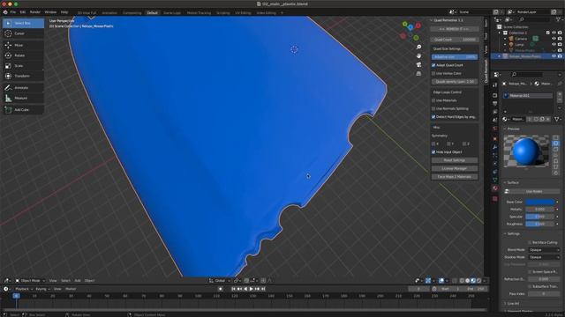Enable symmetry X checkbox
The height and width of the screenshot is (317, 565).
click(x=433, y=144)
